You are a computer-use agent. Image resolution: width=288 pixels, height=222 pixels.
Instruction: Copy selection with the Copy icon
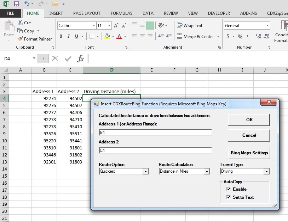[20, 31]
